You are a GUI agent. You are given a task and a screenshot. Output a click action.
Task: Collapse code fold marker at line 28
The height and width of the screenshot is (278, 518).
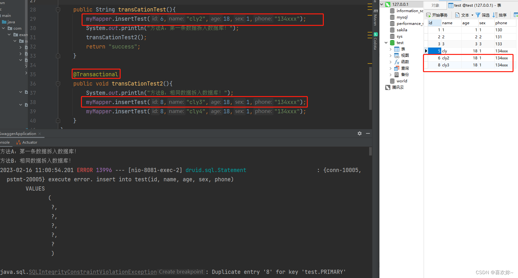pos(58,10)
